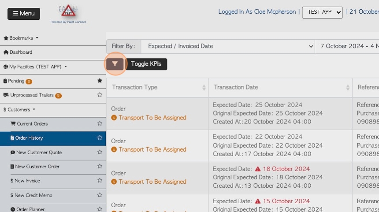Star the New Credit Memo entry

100,195
